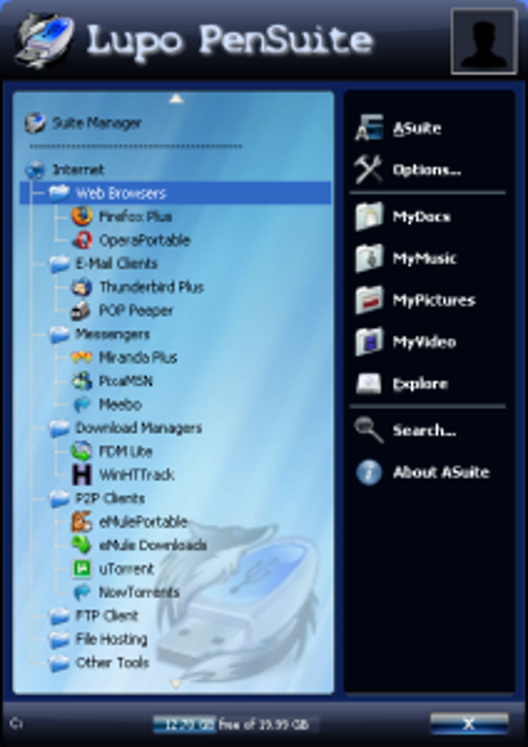Click the About ASuite info icon
Image resolution: width=528 pixels, height=747 pixels.
[369, 472]
